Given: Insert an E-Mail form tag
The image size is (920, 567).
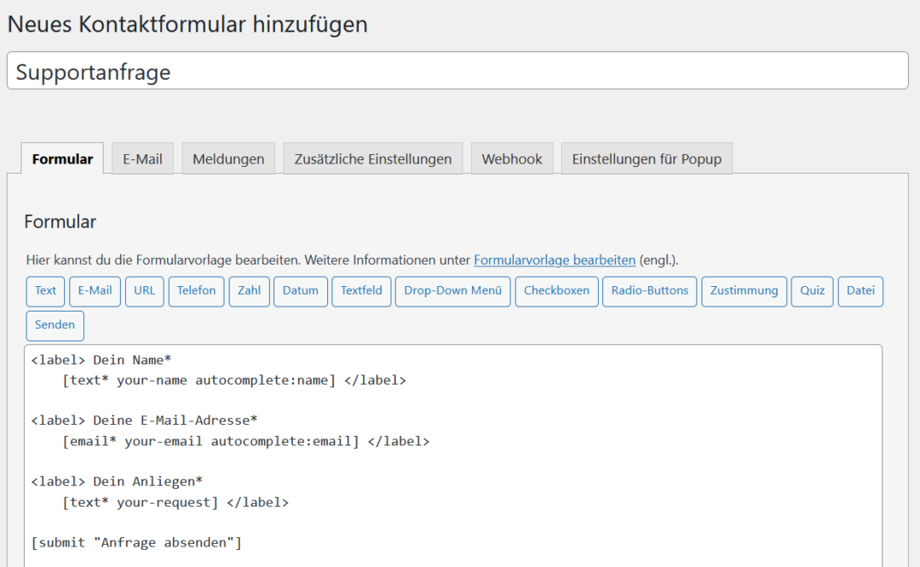Looking at the screenshot, I should click(95, 291).
